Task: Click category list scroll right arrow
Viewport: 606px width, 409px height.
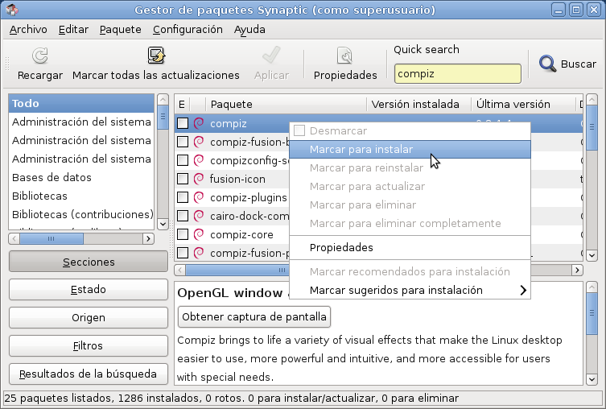Action: (x=148, y=239)
